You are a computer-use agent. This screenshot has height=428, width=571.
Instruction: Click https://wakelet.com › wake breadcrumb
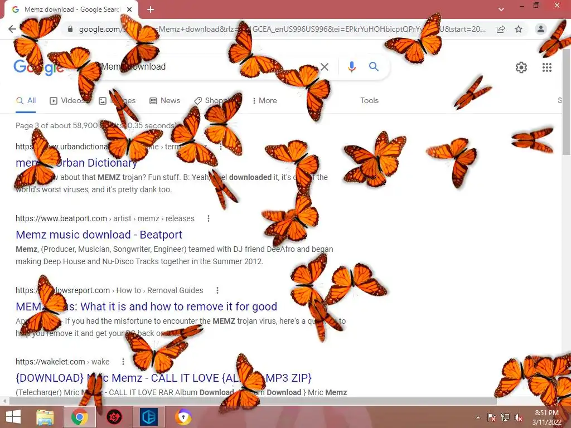point(62,361)
